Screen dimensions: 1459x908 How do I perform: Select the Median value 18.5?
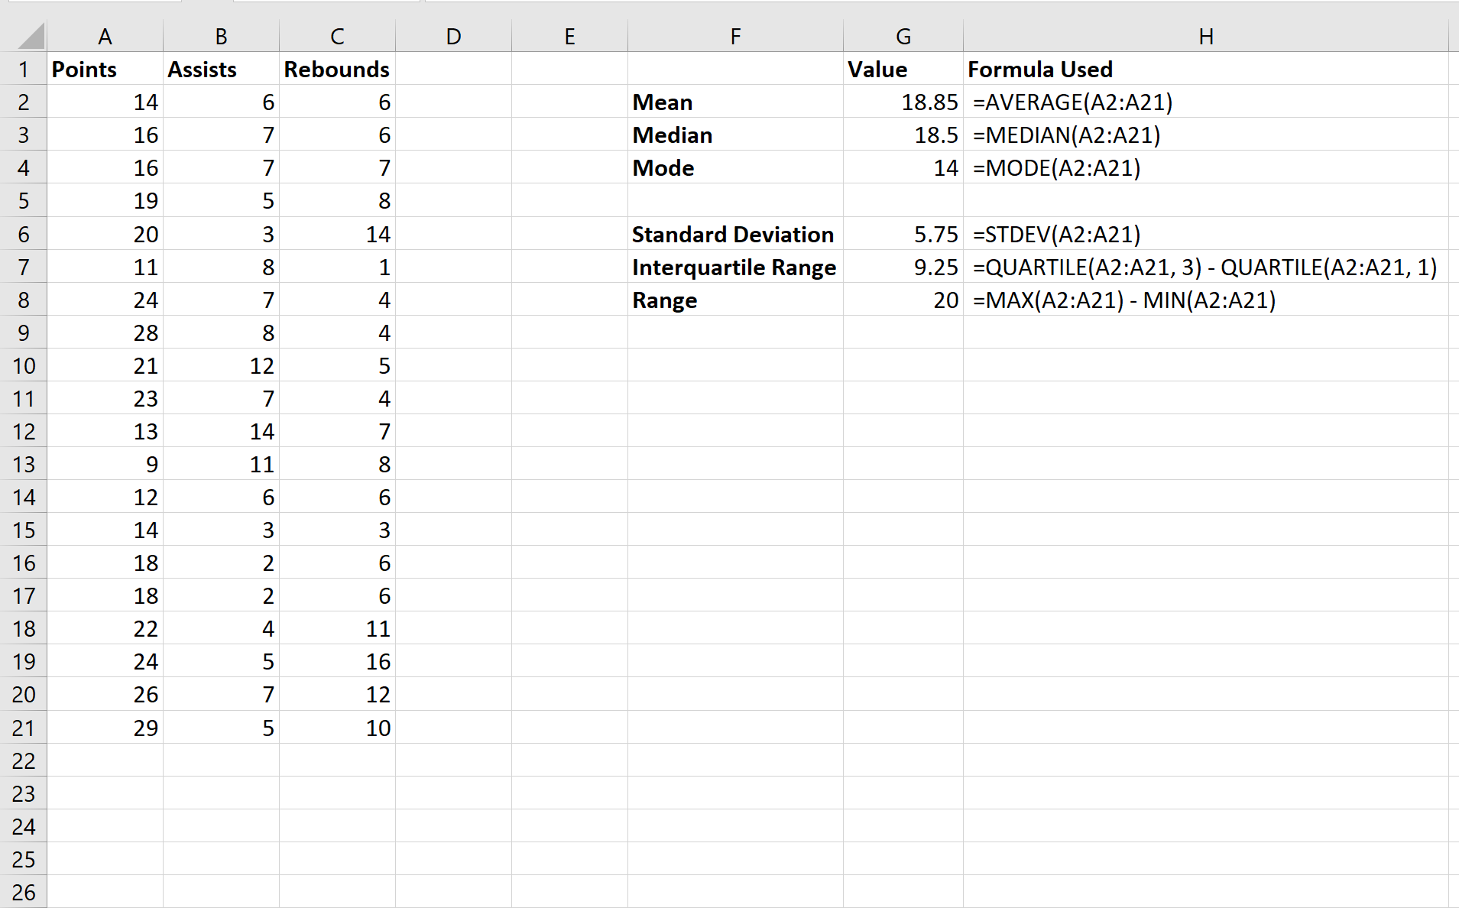pyautogui.click(x=903, y=135)
